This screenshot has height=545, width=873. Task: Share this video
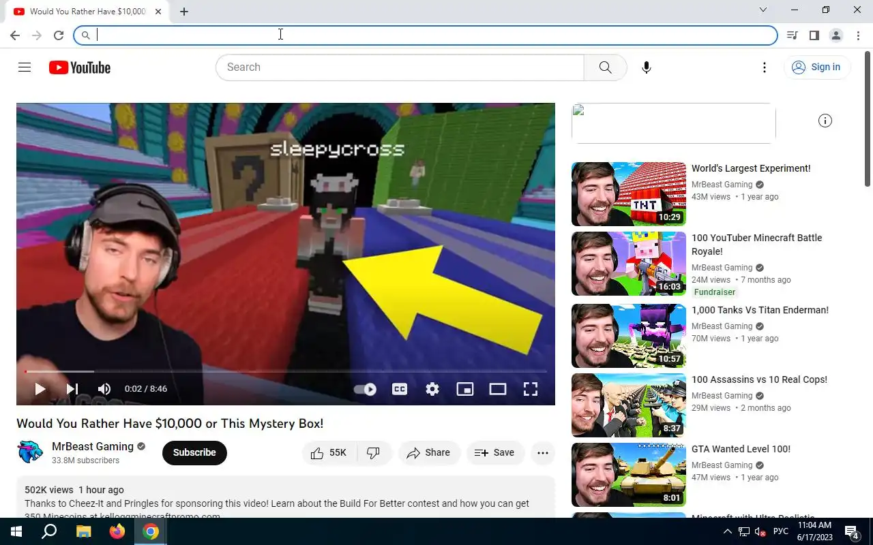coord(429,452)
